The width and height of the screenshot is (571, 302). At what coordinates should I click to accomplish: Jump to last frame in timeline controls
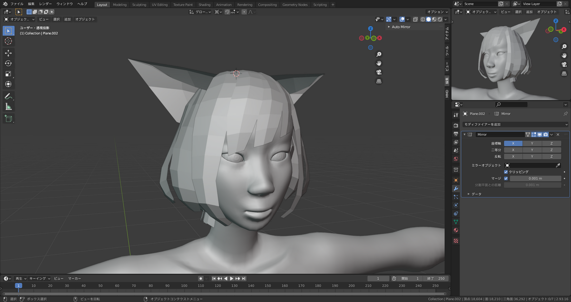pos(244,278)
